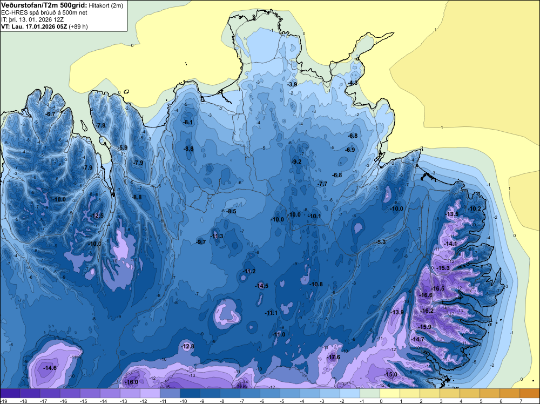This screenshot has width=540, height=404.
Task: Click the legend swatch between 3 and 4
Action: click(450, 393)
